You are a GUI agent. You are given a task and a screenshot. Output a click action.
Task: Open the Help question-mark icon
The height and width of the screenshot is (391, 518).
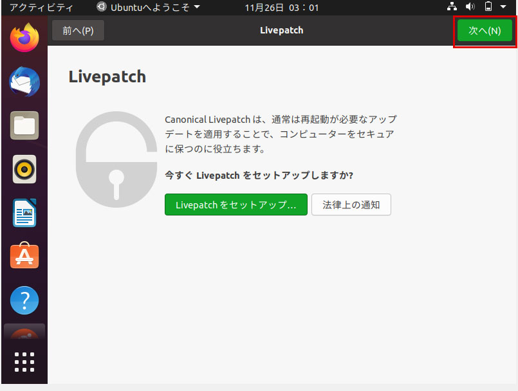pos(24,300)
